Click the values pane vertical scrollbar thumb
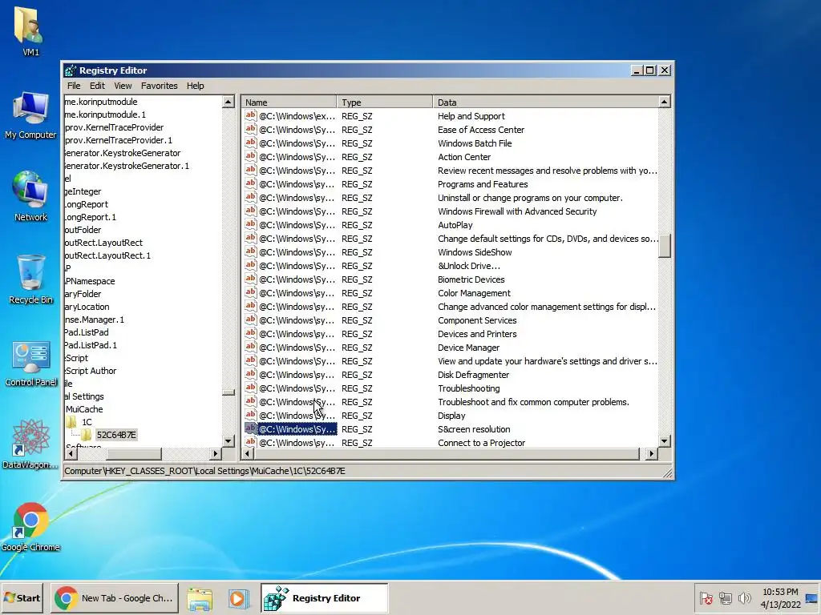 (665, 246)
